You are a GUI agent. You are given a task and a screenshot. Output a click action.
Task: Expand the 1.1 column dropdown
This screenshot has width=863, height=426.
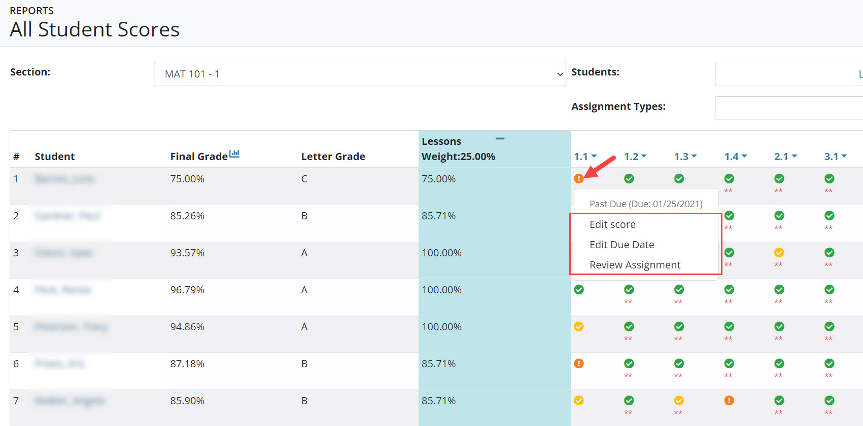click(585, 157)
